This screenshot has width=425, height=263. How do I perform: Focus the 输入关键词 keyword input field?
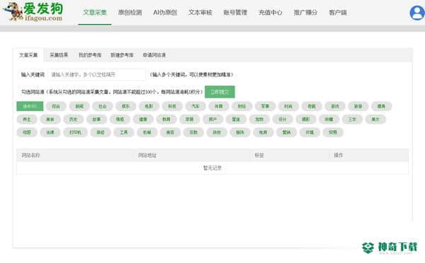pos(96,74)
